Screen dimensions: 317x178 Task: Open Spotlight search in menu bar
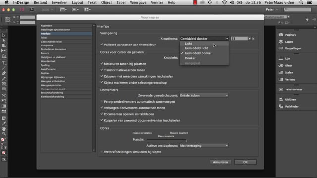(301, 2)
